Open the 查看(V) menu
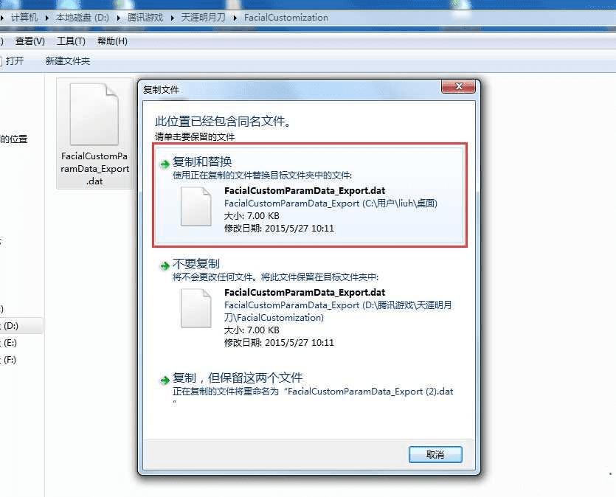The height and width of the screenshot is (497, 616). click(30, 41)
